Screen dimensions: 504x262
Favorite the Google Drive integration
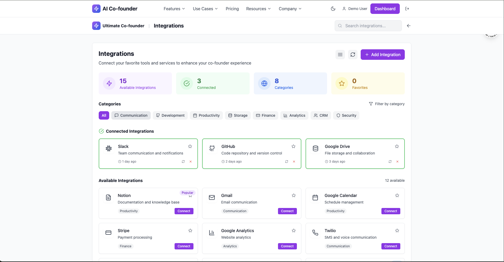pyautogui.click(x=397, y=146)
